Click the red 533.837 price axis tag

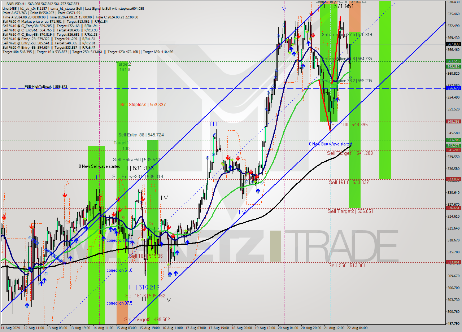pyautogui.click(x=454, y=179)
